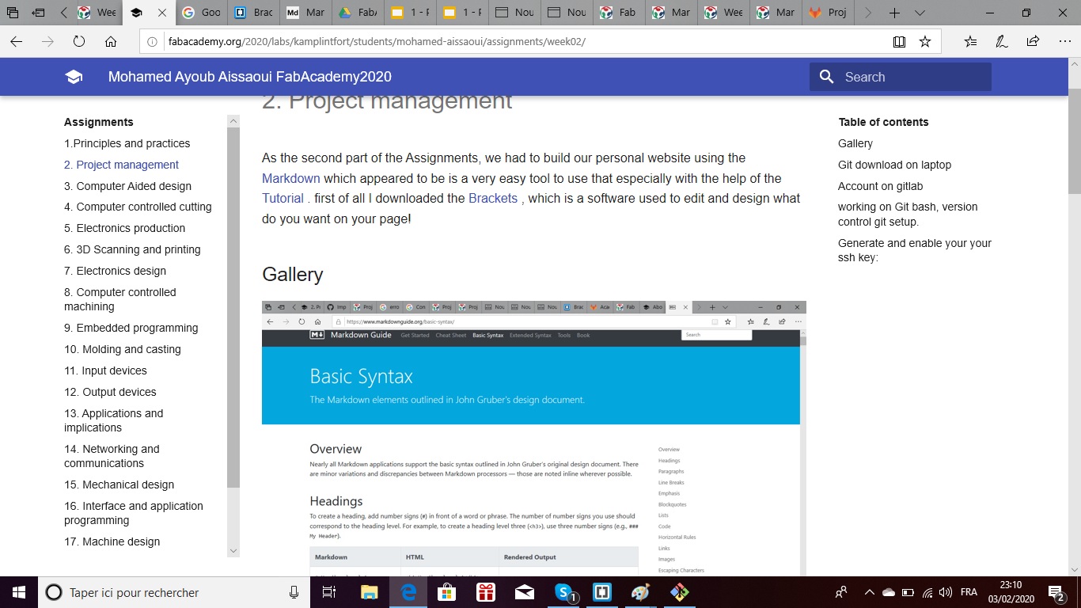Open the Tutorial link

pyautogui.click(x=283, y=198)
